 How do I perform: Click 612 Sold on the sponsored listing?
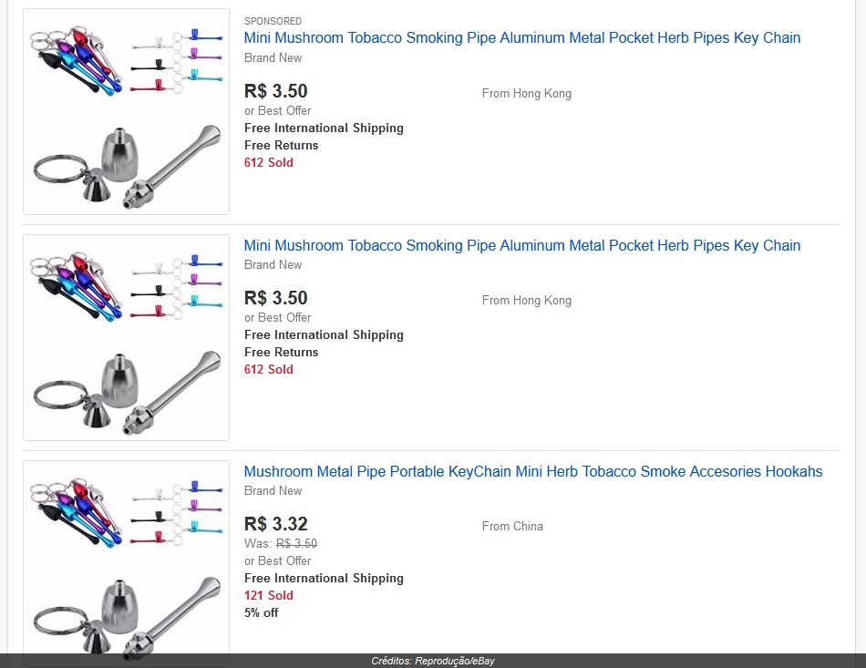(268, 163)
